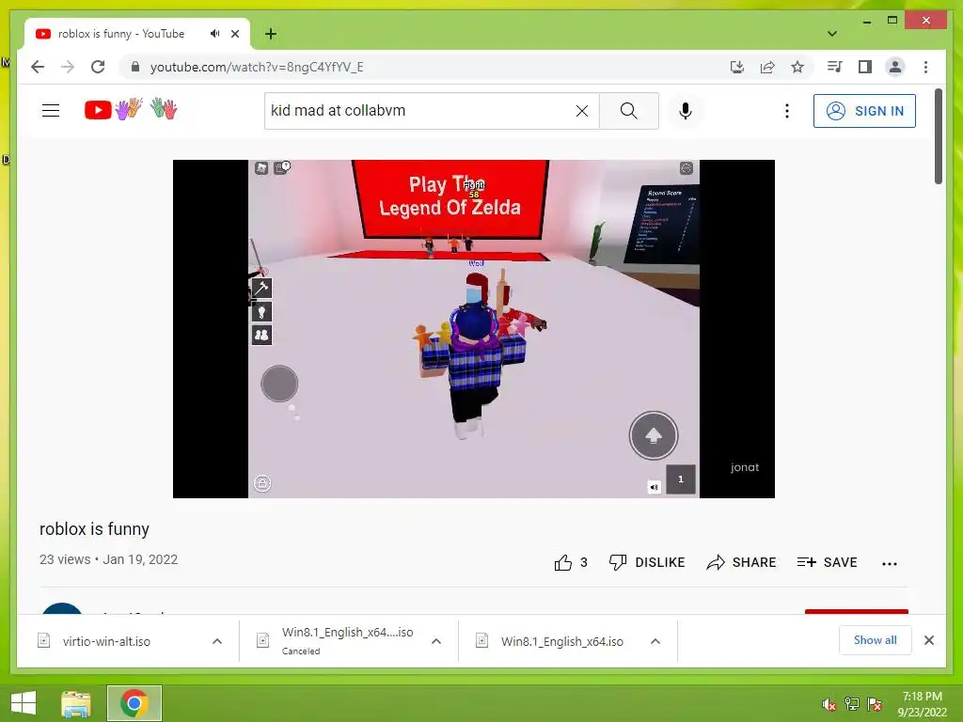Viewport: 963px width, 722px height.
Task: Search with voice microphone
Action: 686,111
